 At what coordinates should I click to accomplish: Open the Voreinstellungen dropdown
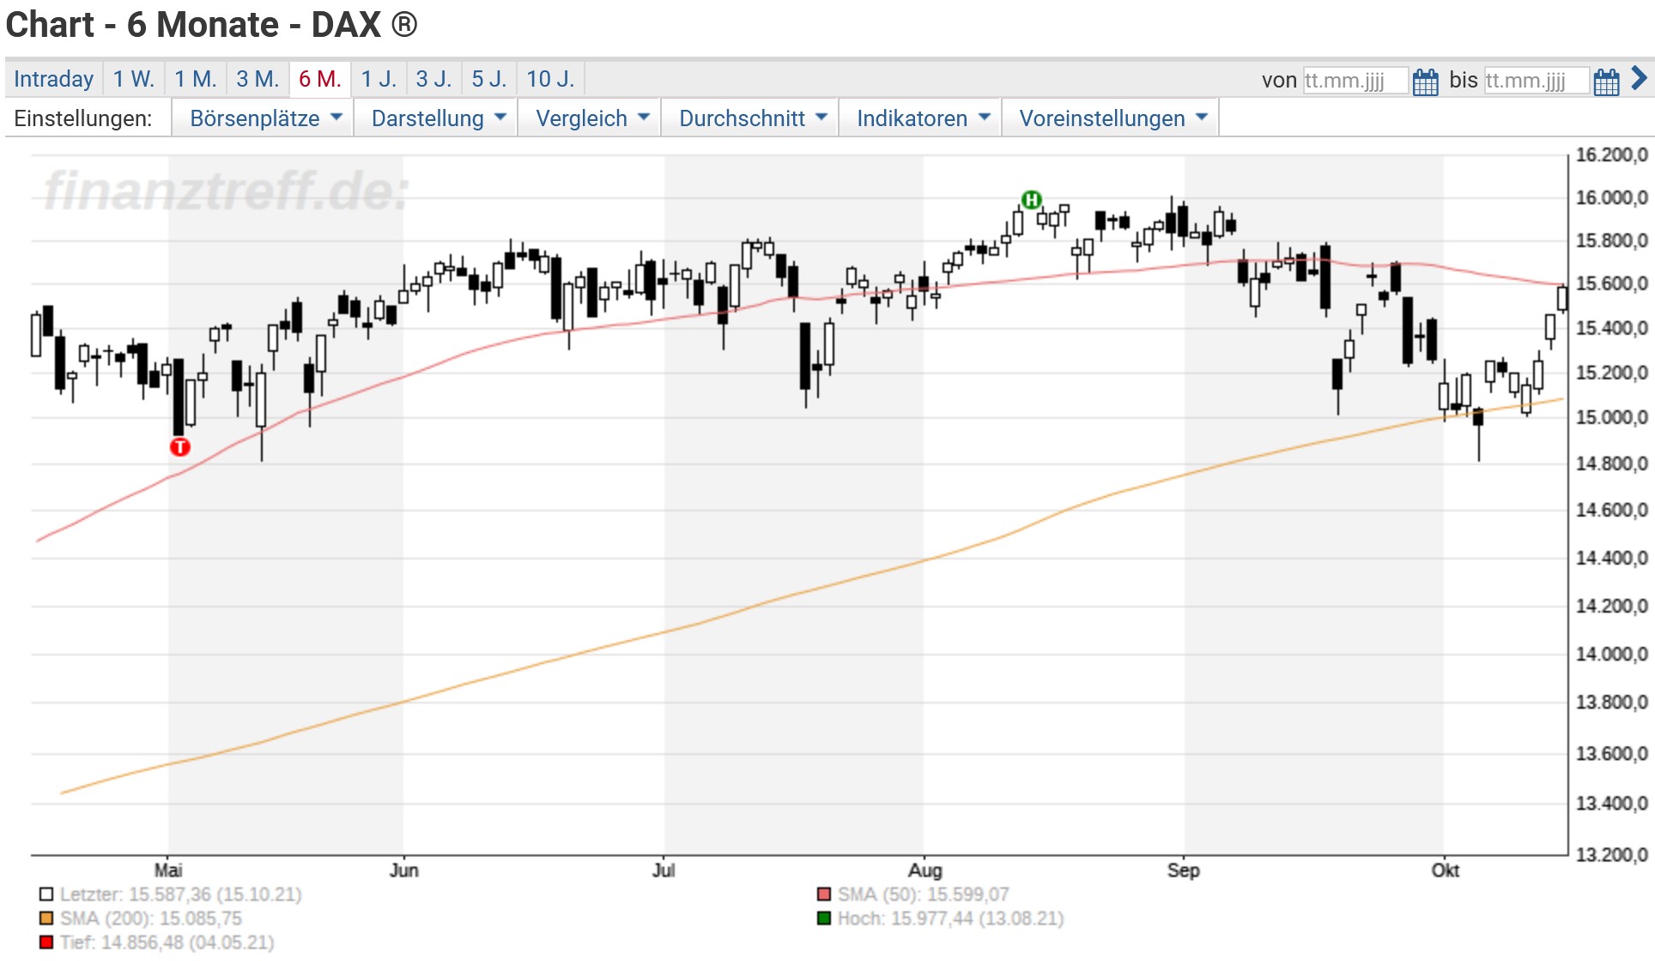pyautogui.click(x=1112, y=118)
